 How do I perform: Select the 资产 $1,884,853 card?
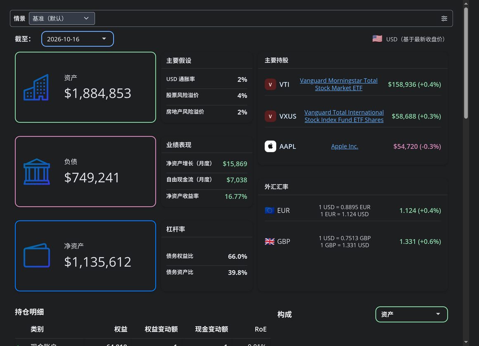[x=85, y=87]
